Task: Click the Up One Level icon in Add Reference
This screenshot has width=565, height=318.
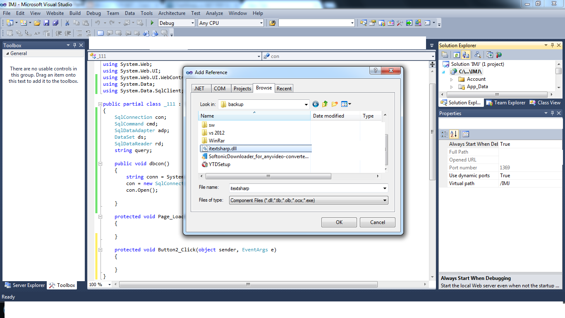Action: (x=325, y=104)
